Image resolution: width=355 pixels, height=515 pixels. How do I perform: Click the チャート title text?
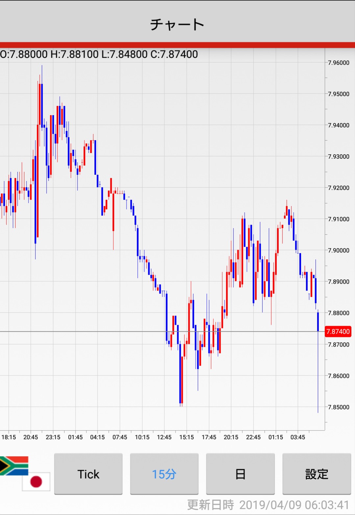pos(177,24)
